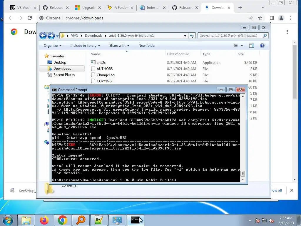Reload the Chrome page
This screenshot has width=301, height=226.
tap(30, 18)
